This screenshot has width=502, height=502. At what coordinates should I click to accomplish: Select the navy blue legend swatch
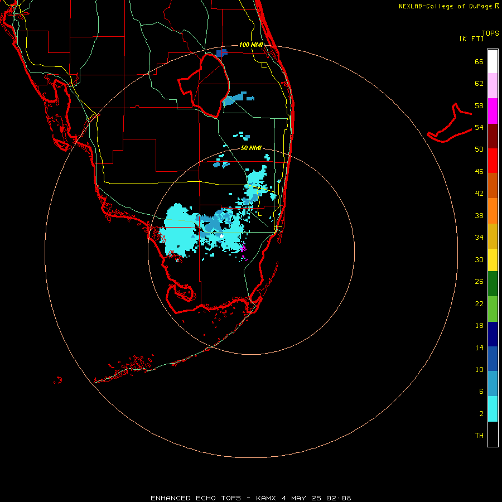[x=493, y=334]
